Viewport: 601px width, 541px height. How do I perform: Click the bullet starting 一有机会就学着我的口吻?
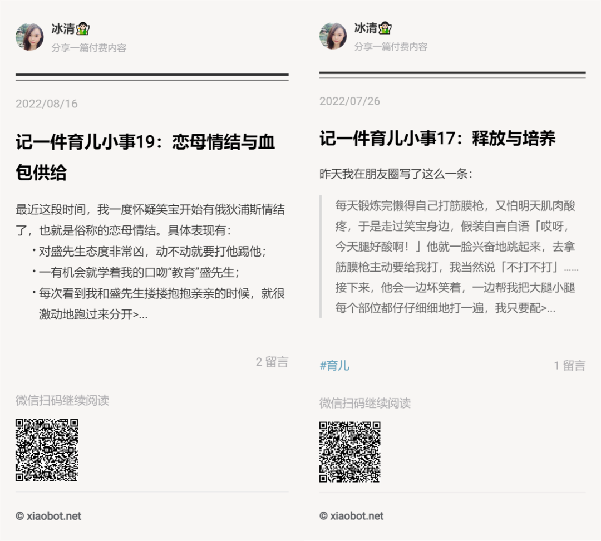pos(136,273)
